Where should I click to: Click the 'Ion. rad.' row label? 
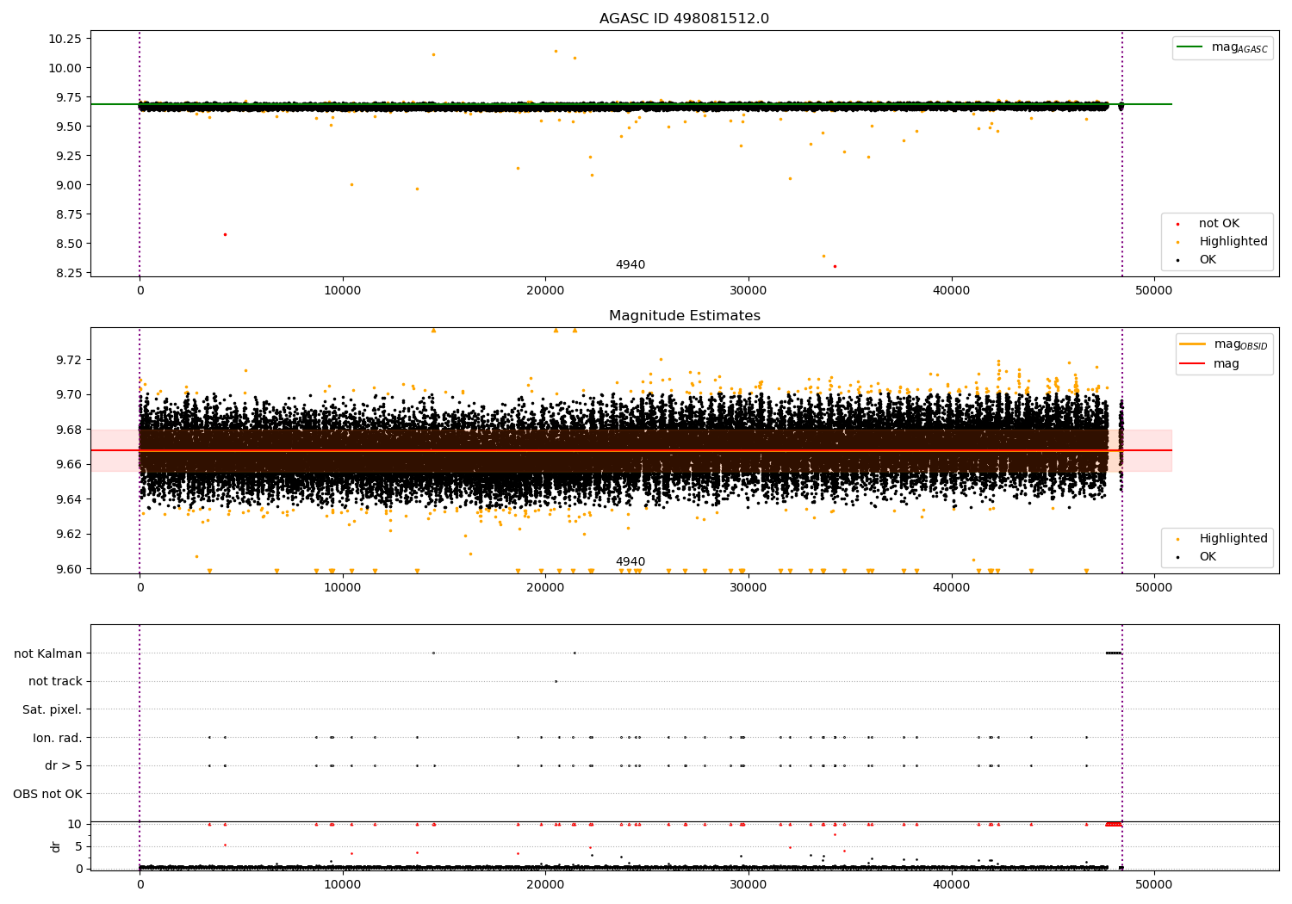[58, 738]
